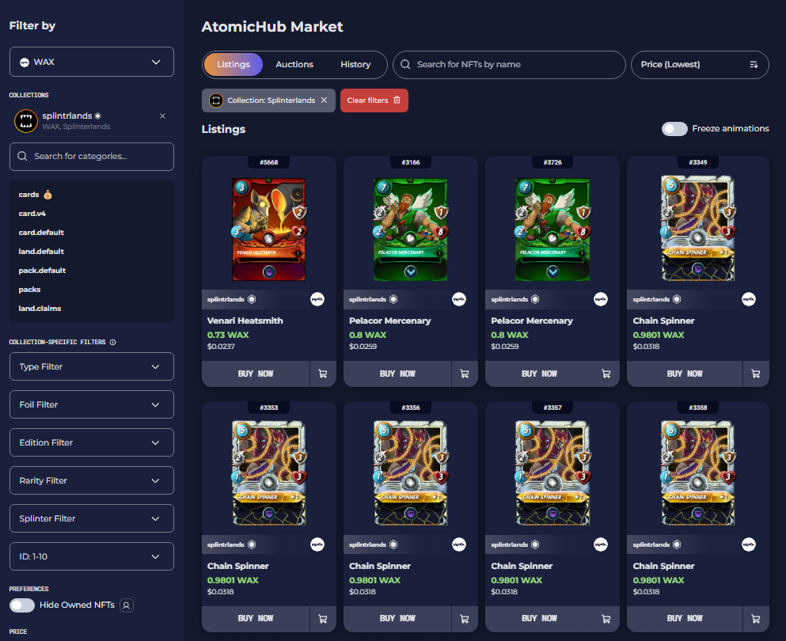Add Chain Spinner #3349 to cart
Image resolution: width=786 pixels, height=641 pixels.
756,374
